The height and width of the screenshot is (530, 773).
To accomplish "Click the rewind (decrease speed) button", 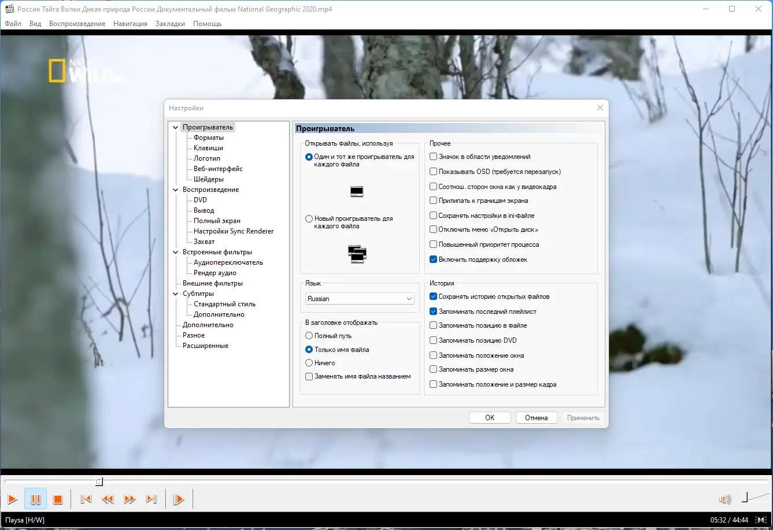I will coord(108,499).
